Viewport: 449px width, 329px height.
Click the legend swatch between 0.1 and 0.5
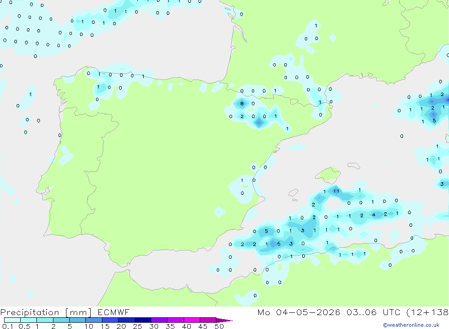coord(12,320)
